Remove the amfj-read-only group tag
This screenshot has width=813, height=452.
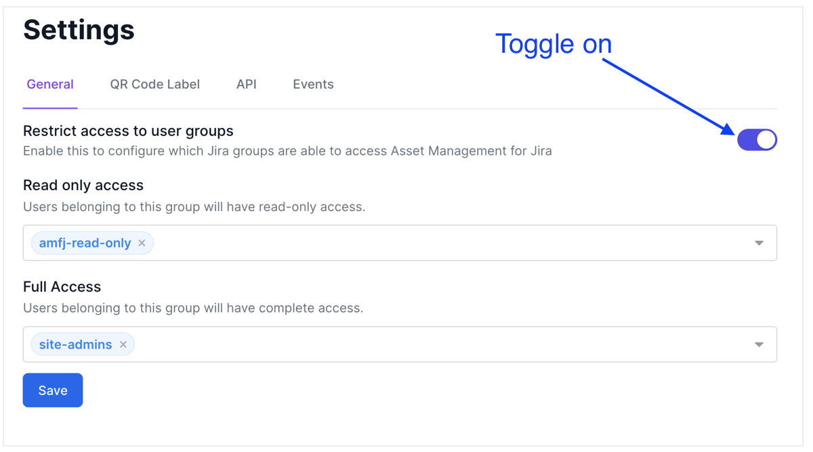click(142, 243)
